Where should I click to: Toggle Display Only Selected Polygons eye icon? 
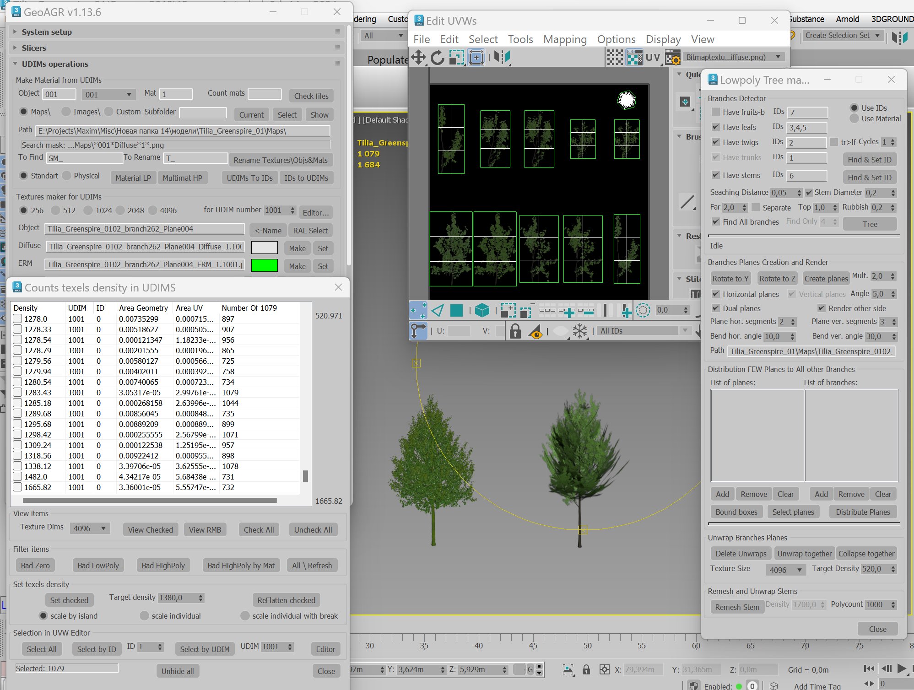535,331
